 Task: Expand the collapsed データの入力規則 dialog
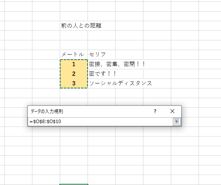(177, 122)
